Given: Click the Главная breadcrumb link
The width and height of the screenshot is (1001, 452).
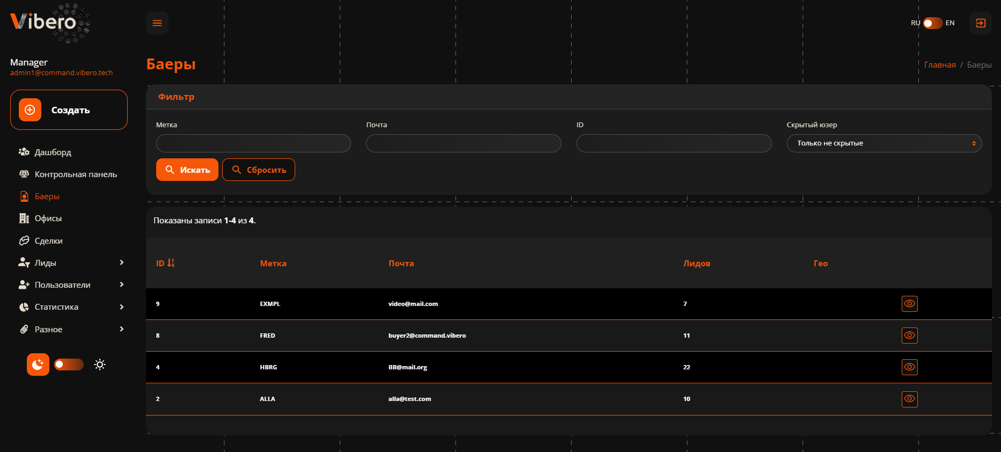Looking at the screenshot, I should click(x=940, y=65).
